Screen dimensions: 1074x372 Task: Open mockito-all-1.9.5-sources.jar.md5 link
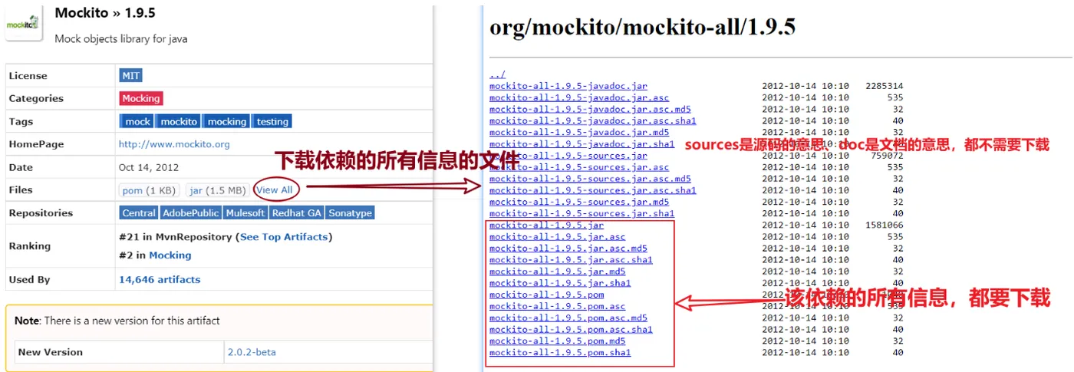(x=579, y=202)
